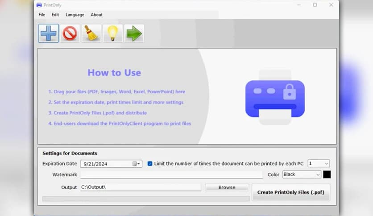Expand the print times number dropdown
Viewport: 373px width, 216px height.
pos(325,164)
